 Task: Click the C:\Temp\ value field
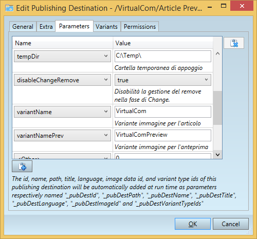click(163, 56)
